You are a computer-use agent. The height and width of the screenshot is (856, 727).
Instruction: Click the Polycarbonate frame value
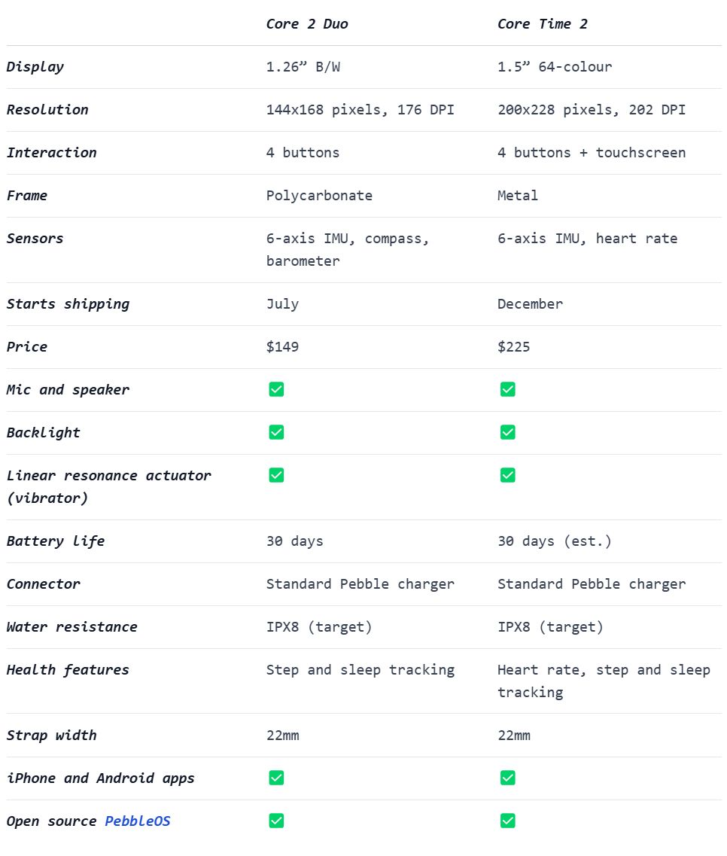(319, 195)
